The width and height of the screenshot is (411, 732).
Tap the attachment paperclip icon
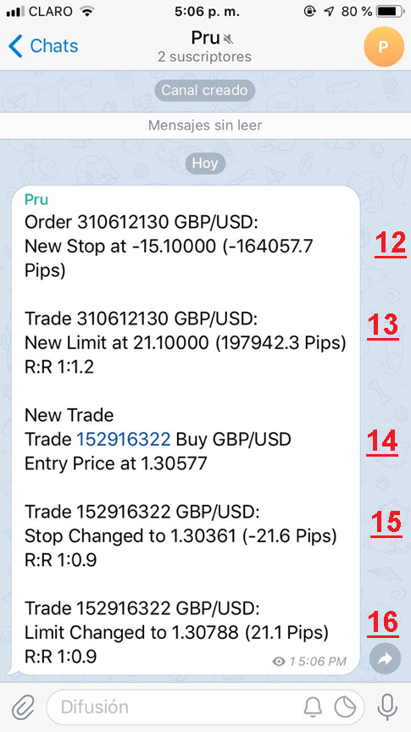pyautogui.click(x=24, y=707)
